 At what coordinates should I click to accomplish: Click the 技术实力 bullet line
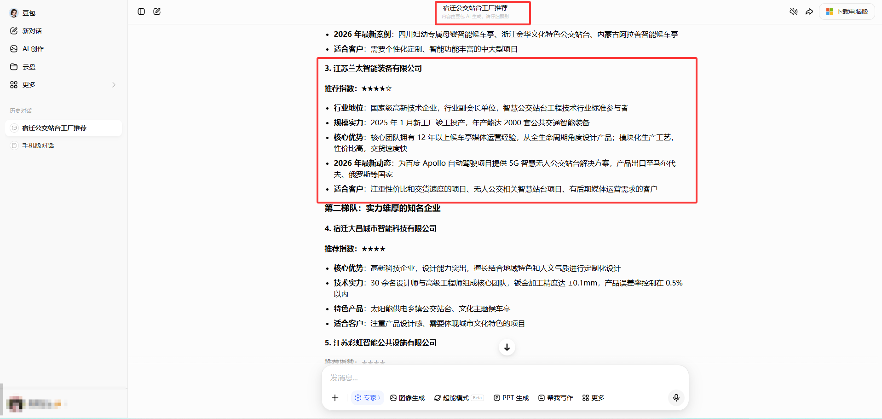pyautogui.click(x=508, y=289)
